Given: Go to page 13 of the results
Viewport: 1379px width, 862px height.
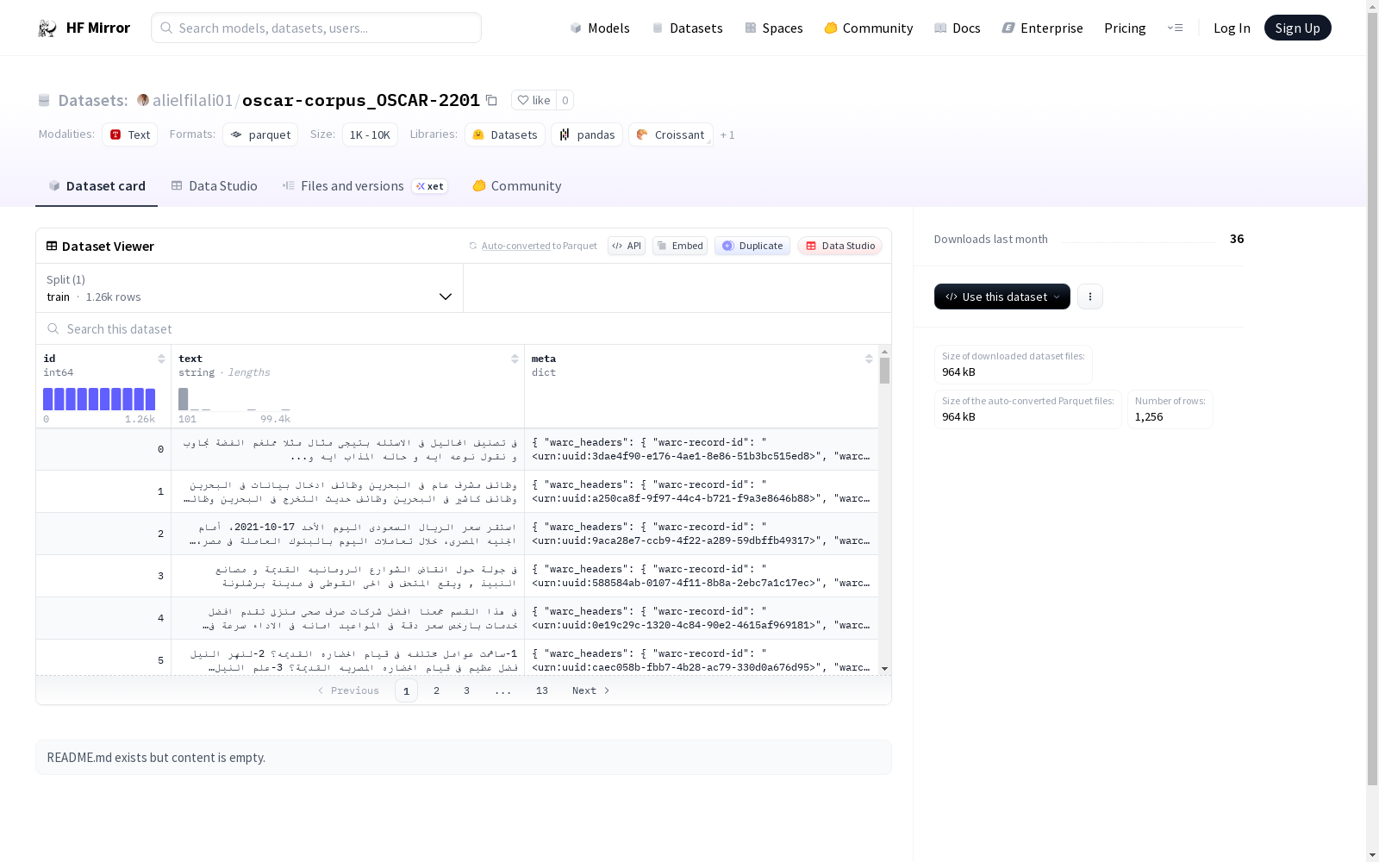Looking at the screenshot, I should (x=541, y=690).
